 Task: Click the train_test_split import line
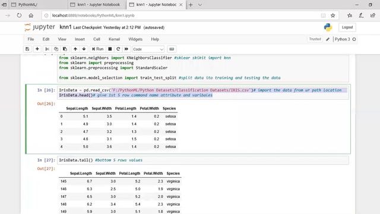[x=170, y=78]
